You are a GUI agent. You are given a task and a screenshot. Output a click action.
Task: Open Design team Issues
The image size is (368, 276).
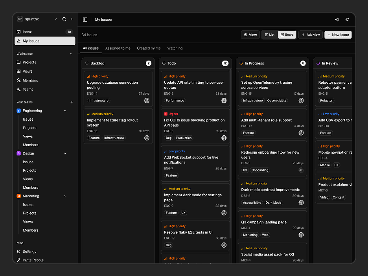(x=28, y=162)
